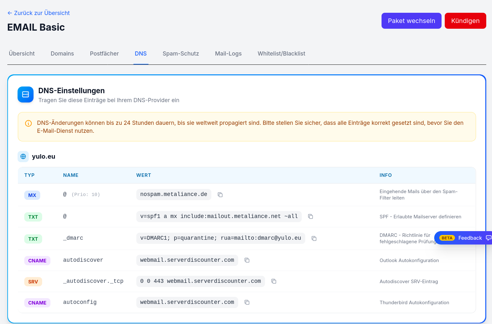Copy the DMARC record value
The width and height of the screenshot is (492, 324).
pyautogui.click(x=314, y=238)
